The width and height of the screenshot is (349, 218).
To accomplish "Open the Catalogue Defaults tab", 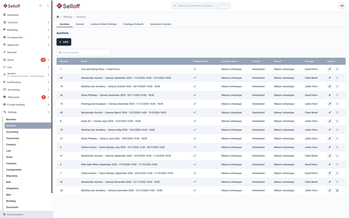I will [x=133, y=24].
